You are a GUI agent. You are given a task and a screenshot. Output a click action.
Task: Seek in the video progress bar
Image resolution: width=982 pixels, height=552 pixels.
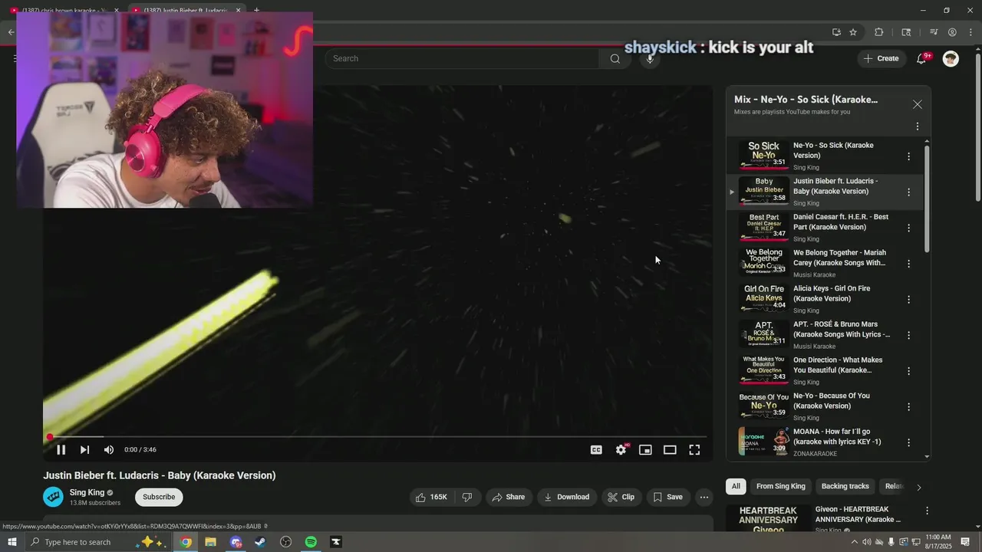tap(377, 437)
